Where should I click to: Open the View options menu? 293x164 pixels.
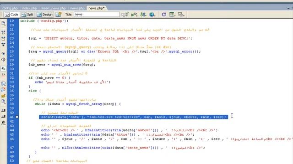tap(172, 15)
